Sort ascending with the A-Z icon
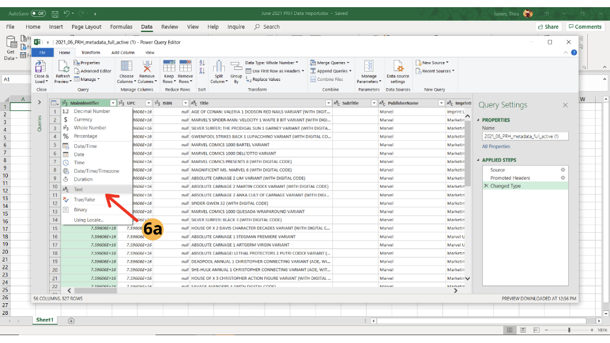The width and height of the screenshot is (610, 343). coord(202,63)
